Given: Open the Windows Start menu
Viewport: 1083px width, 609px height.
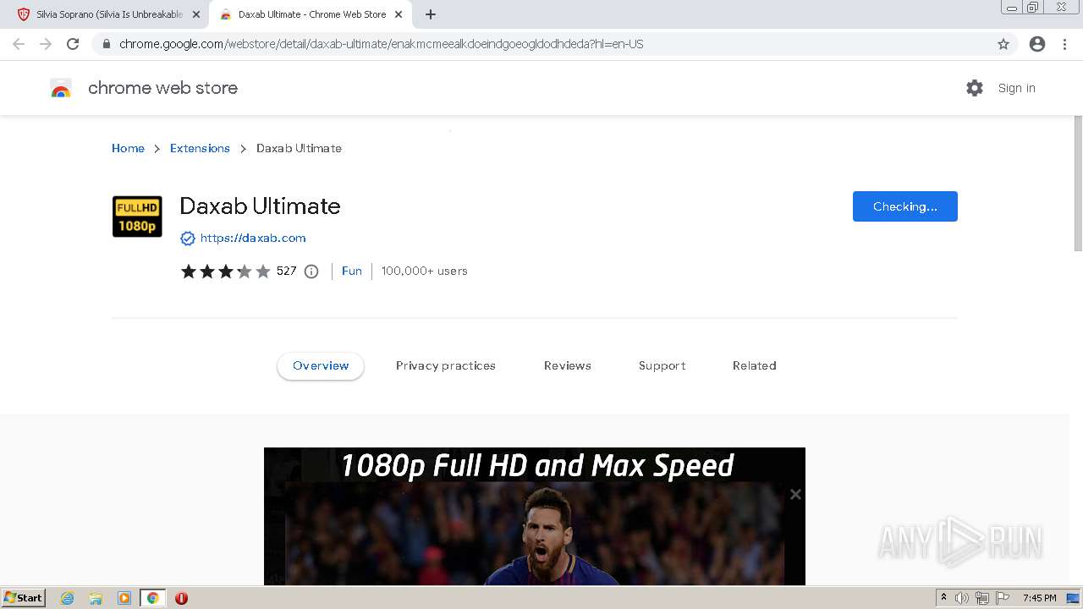Looking at the screenshot, I should pyautogui.click(x=23, y=598).
